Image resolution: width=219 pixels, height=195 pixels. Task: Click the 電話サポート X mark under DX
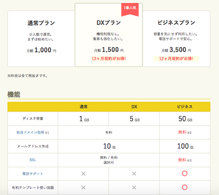click(134, 174)
